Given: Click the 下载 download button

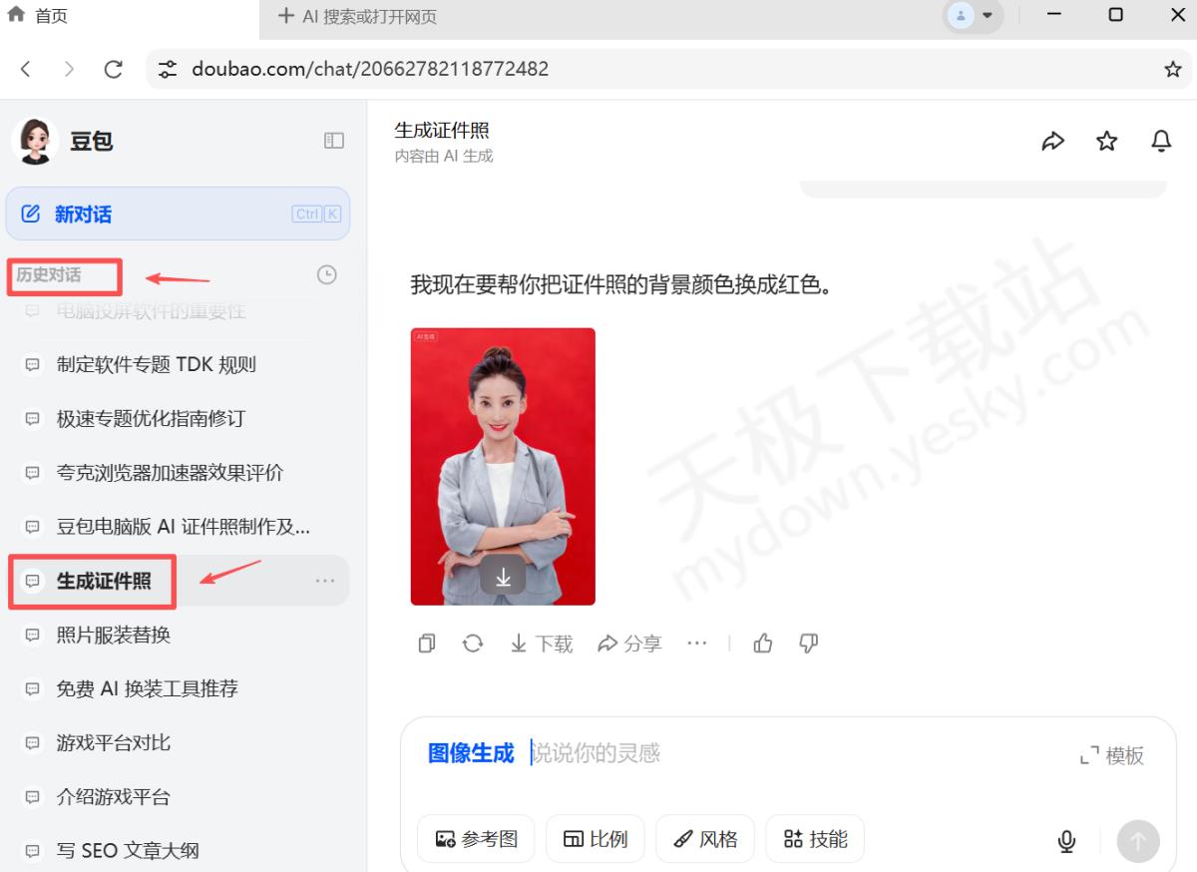Looking at the screenshot, I should tap(542, 644).
